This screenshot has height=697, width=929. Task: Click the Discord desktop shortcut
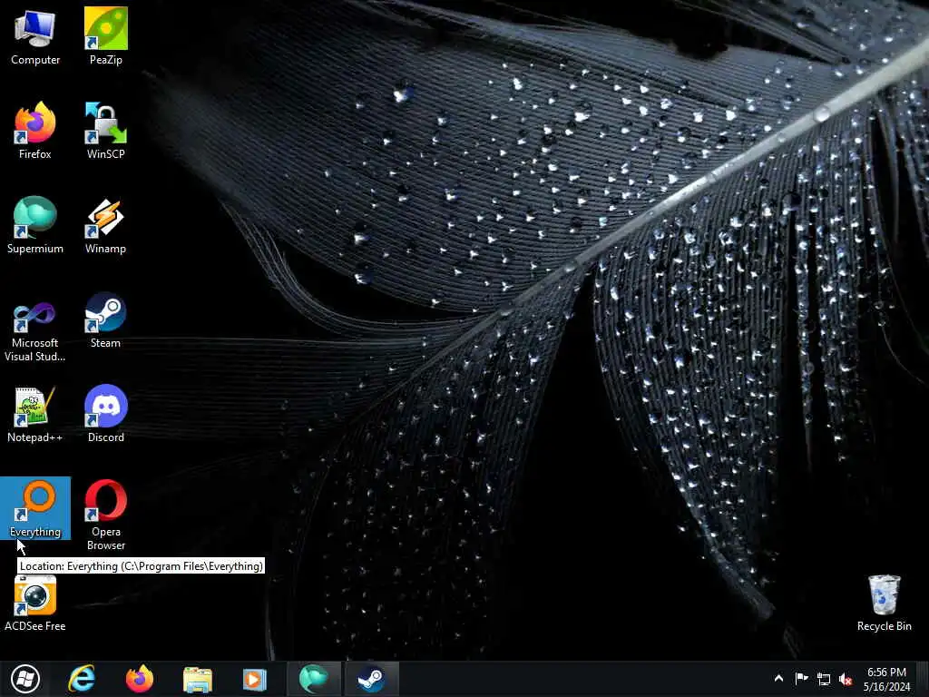[x=105, y=414]
